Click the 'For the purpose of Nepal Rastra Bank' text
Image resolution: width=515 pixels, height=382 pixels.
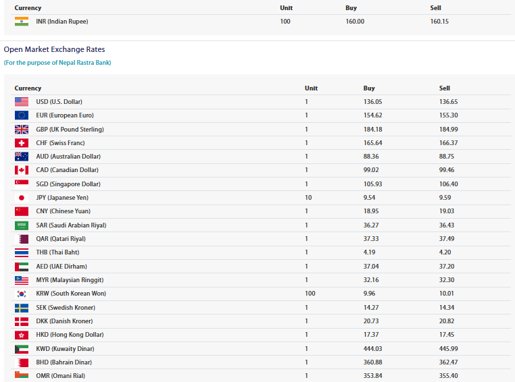57,63
